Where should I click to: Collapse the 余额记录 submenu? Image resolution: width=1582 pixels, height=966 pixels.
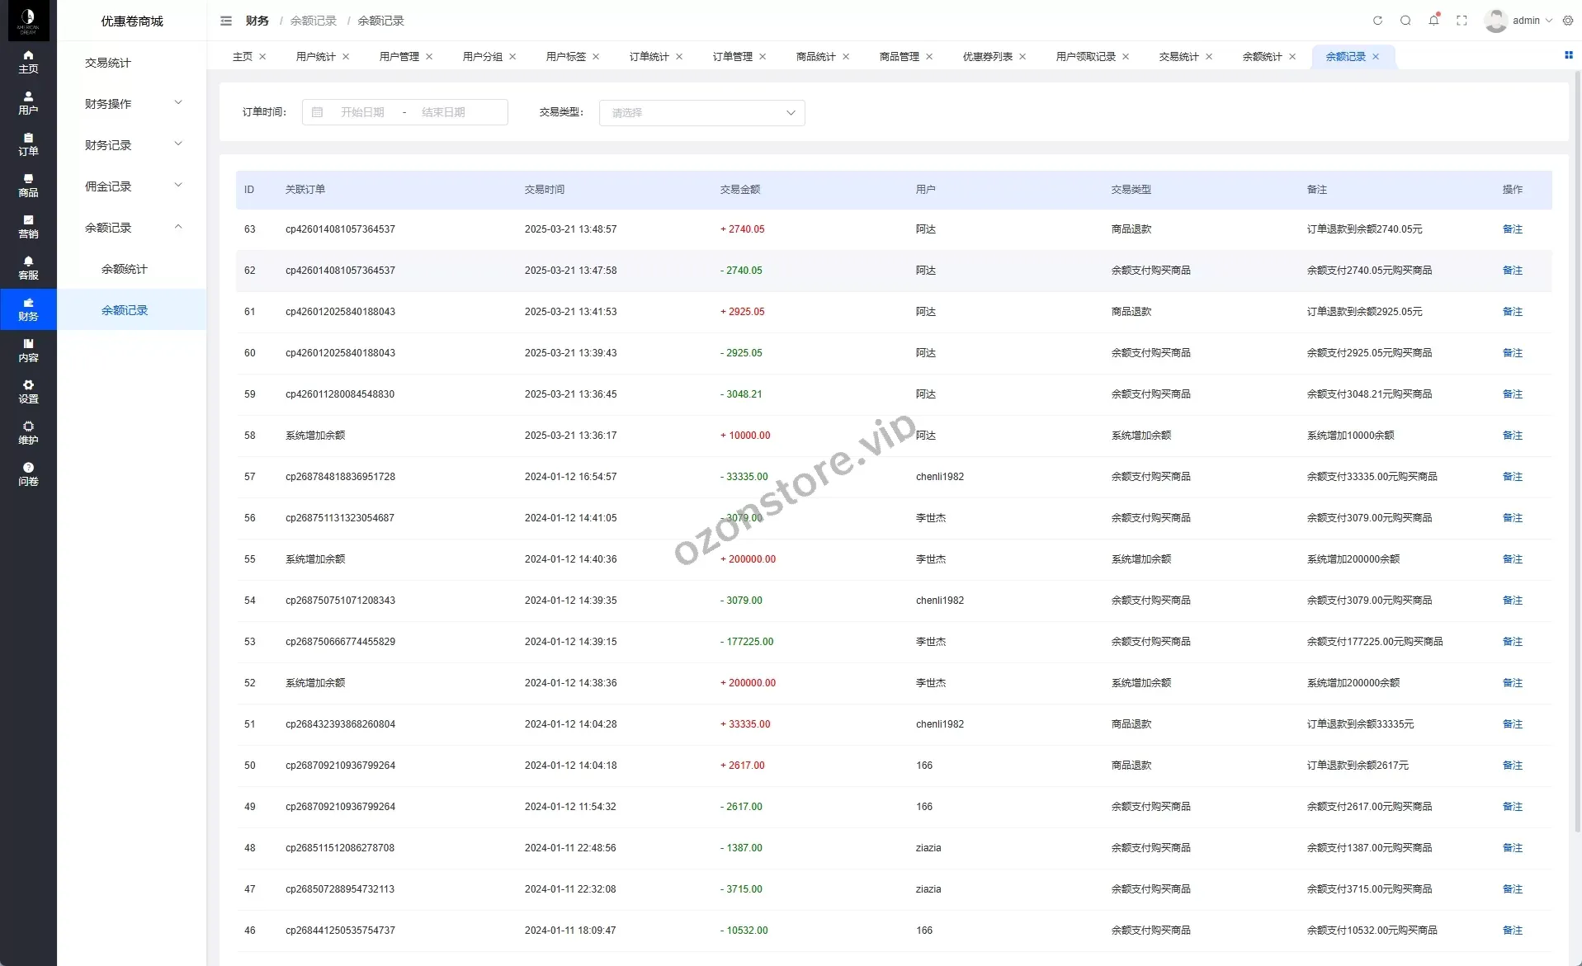coord(132,228)
